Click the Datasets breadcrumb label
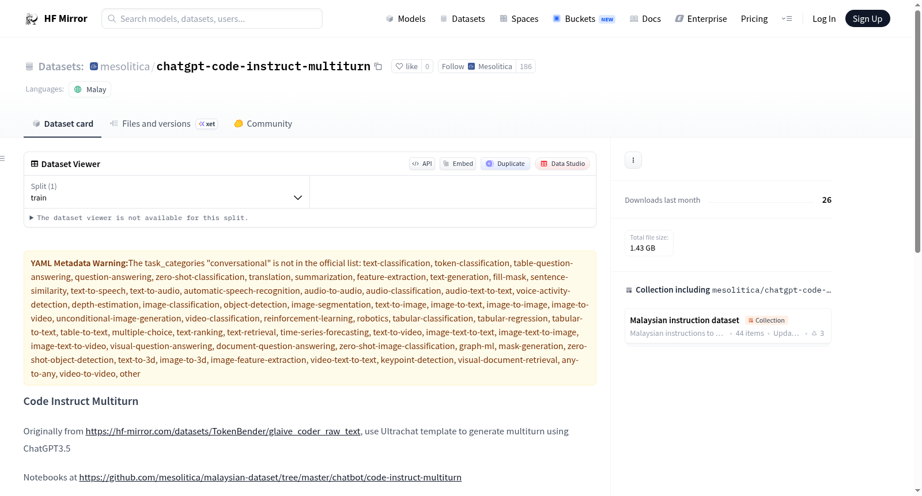922x496 pixels. pyautogui.click(x=61, y=66)
